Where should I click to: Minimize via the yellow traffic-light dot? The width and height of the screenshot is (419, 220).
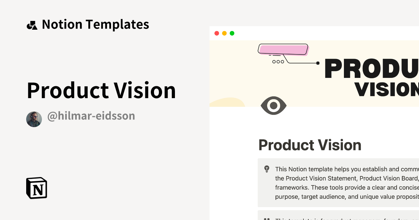[x=224, y=33]
